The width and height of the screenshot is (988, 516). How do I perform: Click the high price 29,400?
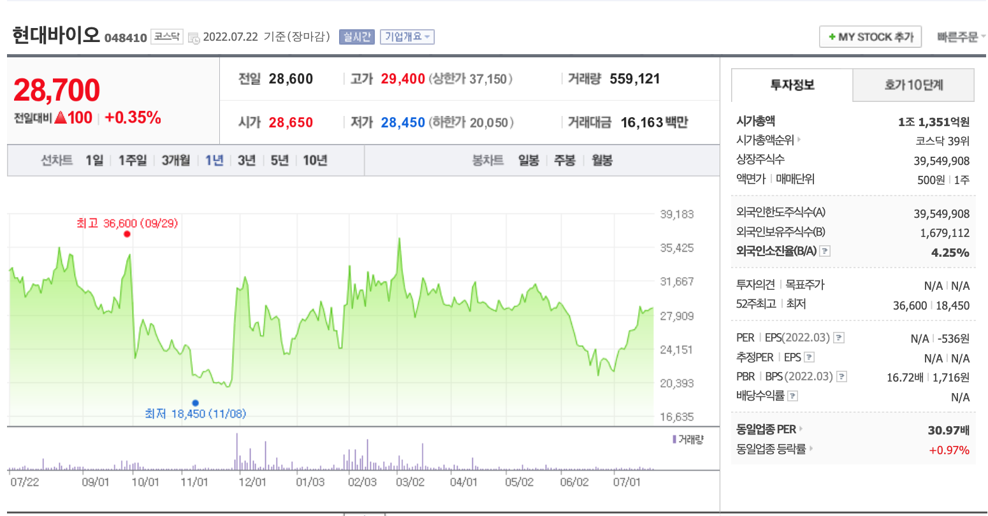[x=403, y=79]
